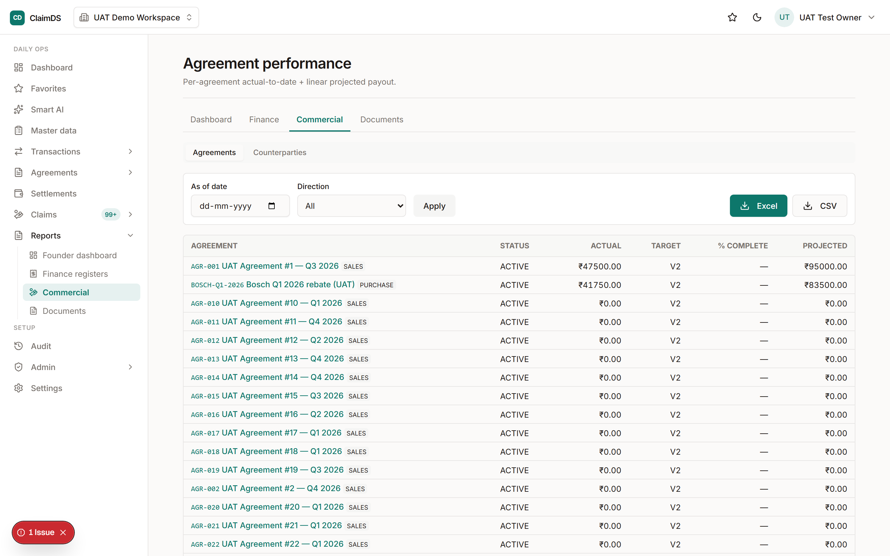
Task: Open the calendar picker icon
Action: pos(271,206)
